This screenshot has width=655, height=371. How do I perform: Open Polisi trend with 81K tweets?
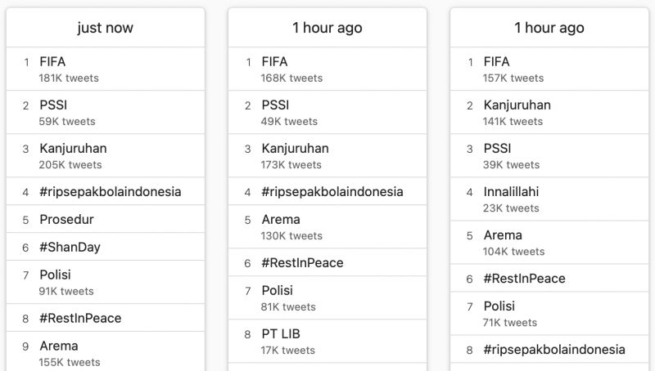pos(327,298)
